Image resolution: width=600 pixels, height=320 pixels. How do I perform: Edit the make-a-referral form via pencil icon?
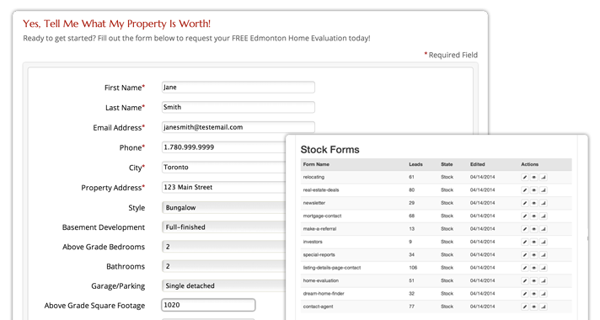tap(525, 229)
